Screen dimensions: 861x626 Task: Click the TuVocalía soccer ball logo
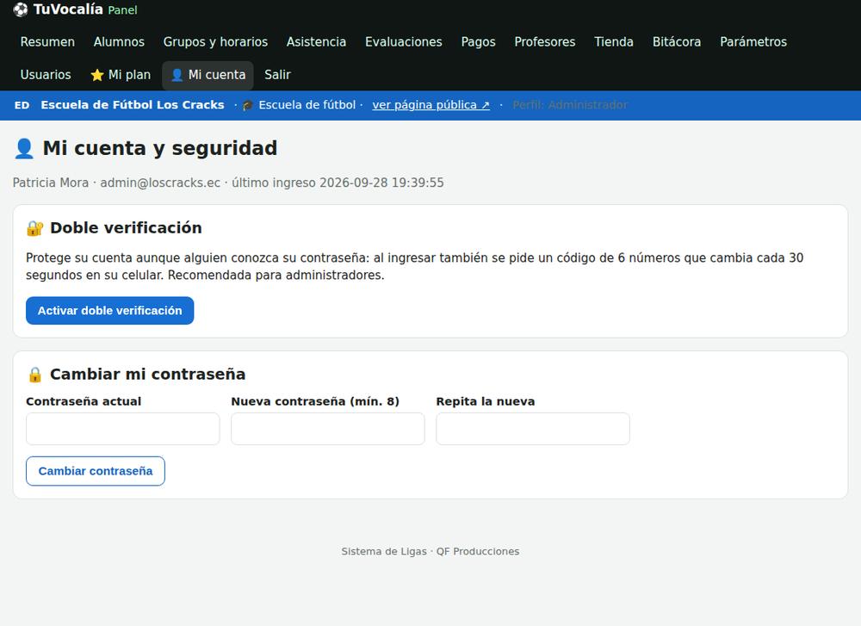(x=21, y=9)
